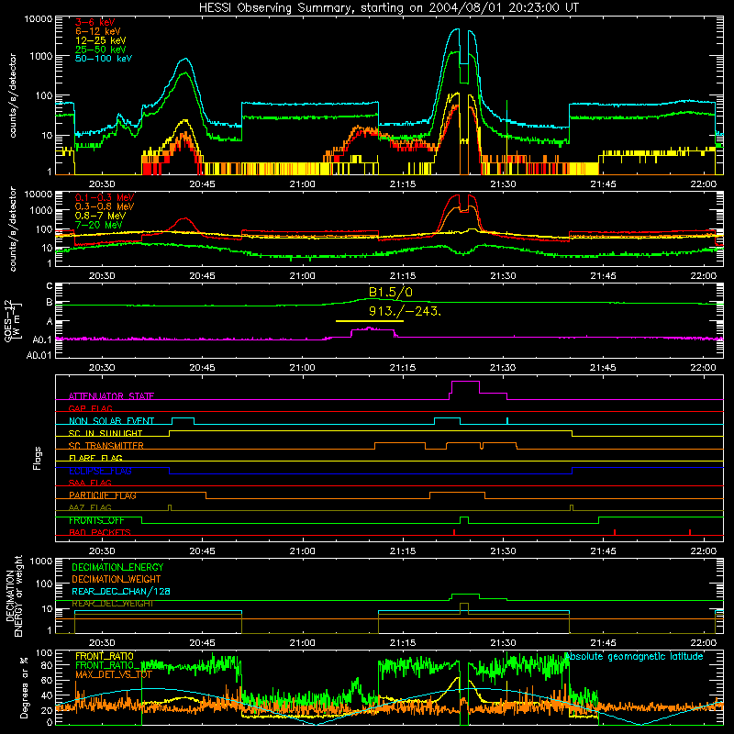Click the 22:00 tick under top plot
This screenshot has height=734, width=734.
pos(704,184)
